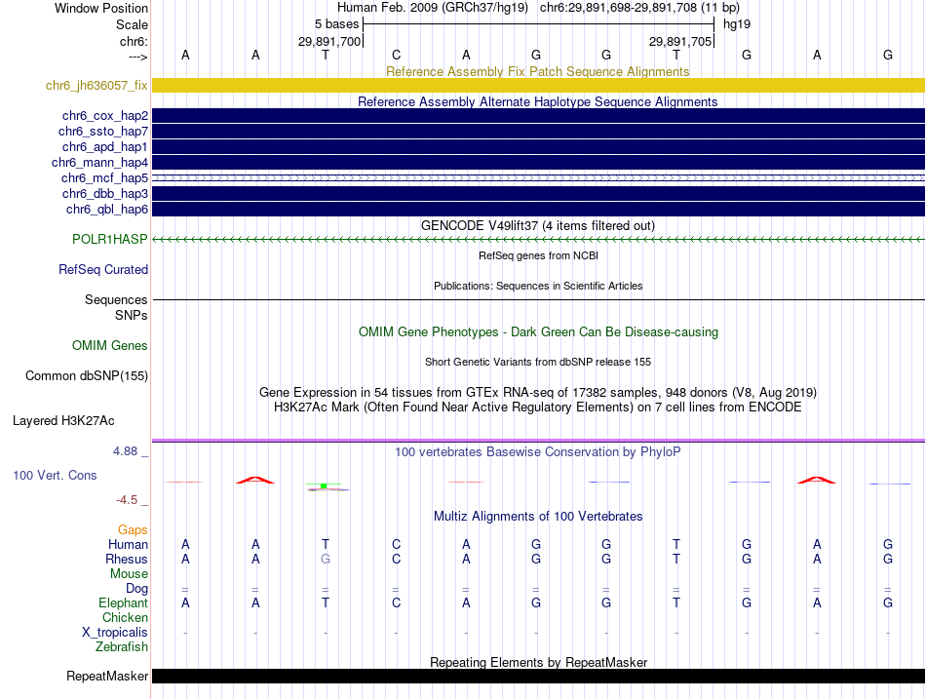Click the Dog species label

pyautogui.click(x=137, y=589)
